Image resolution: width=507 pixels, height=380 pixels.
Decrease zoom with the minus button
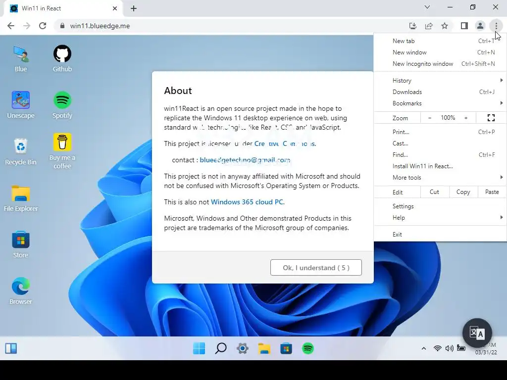pos(429,118)
